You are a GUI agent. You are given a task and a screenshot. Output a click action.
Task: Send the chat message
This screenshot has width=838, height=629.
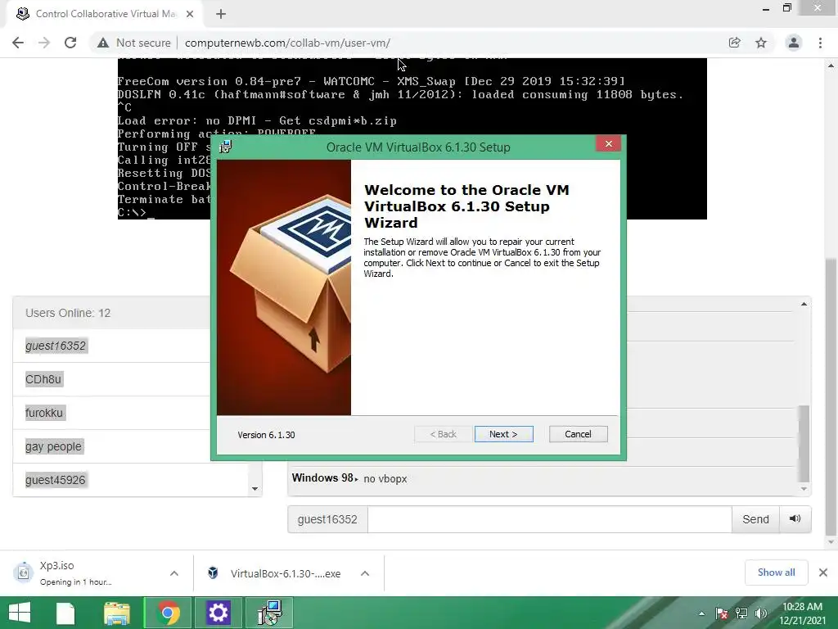755,519
